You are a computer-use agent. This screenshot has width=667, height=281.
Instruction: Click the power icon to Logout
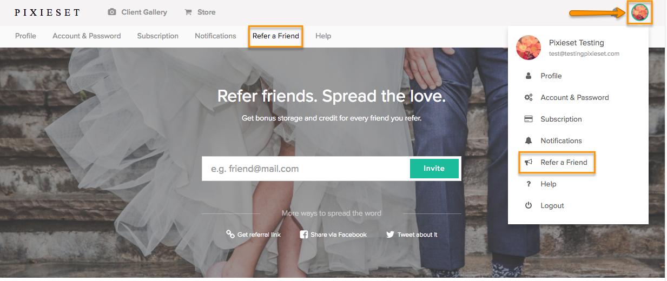pos(529,205)
